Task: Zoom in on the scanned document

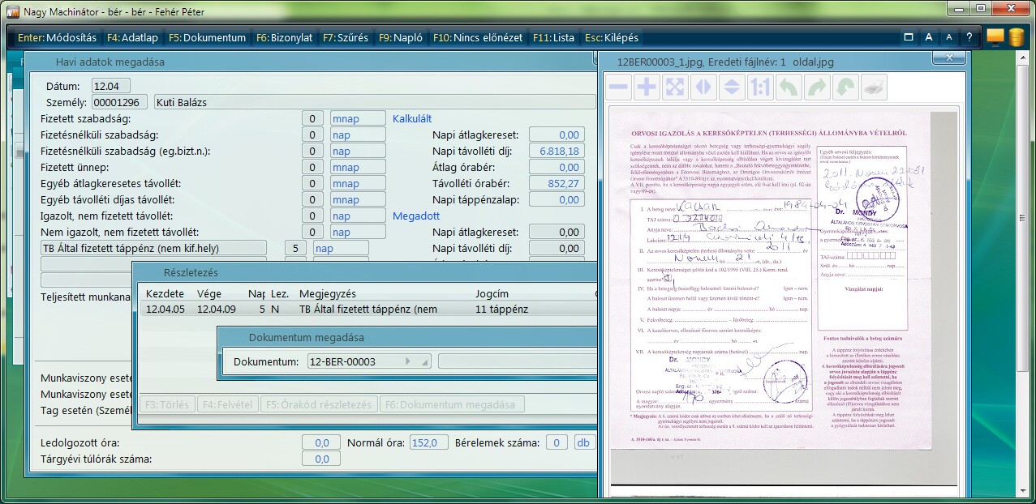Action: (x=647, y=86)
